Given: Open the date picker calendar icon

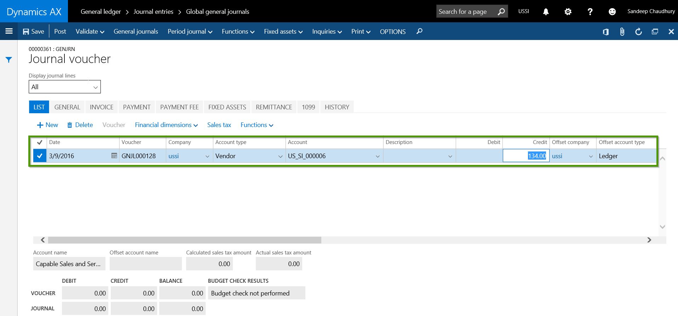Looking at the screenshot, I should coord(114,156).
